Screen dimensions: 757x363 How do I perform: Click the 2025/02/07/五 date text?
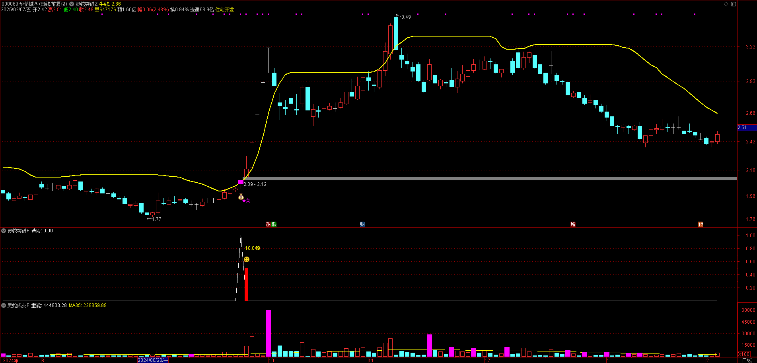[x=16, y=10]
